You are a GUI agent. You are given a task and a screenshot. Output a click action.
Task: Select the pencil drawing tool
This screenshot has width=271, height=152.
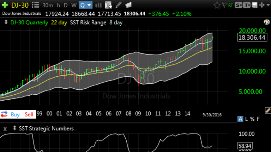click(119, 5)
